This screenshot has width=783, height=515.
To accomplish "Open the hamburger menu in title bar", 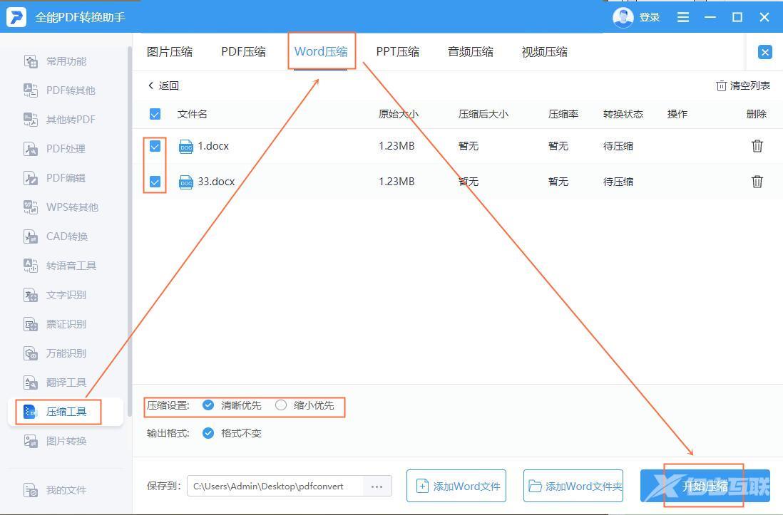I will pyautogui.click(x=683, y=17).
